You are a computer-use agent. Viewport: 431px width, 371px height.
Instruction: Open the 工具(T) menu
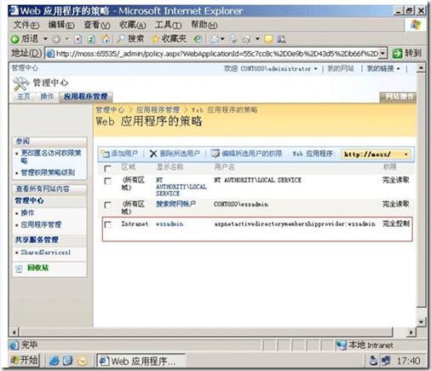(168, 25)
